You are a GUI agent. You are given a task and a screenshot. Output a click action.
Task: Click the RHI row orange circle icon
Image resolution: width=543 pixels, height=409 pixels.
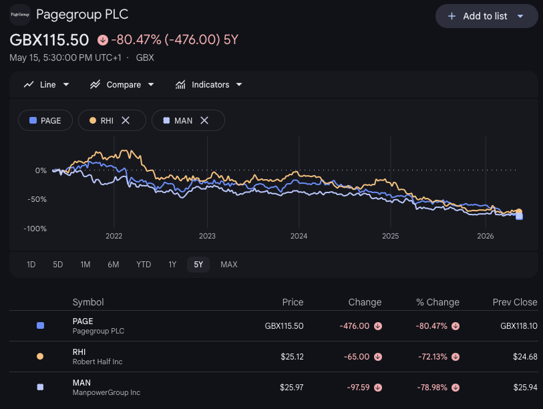[x=40, y=356]
